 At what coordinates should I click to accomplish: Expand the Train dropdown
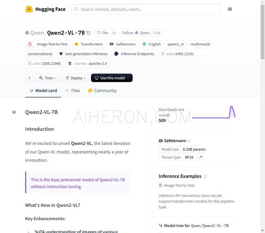click(x=48, y=78)
